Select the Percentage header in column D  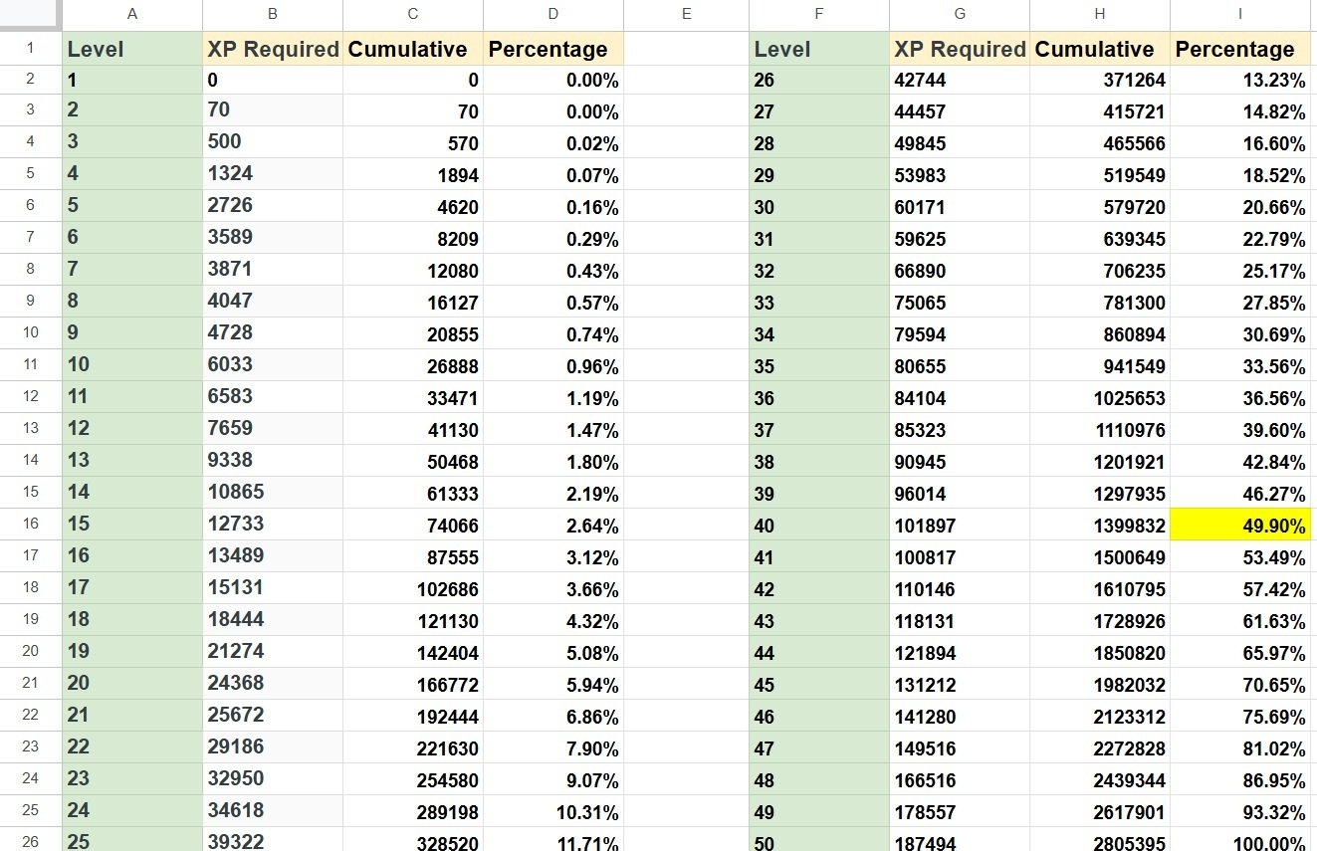tap(553, 49)
